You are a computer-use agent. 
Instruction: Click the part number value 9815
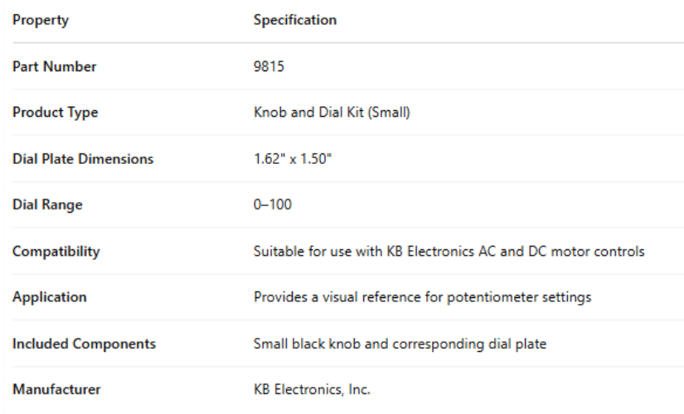[268, 67]
